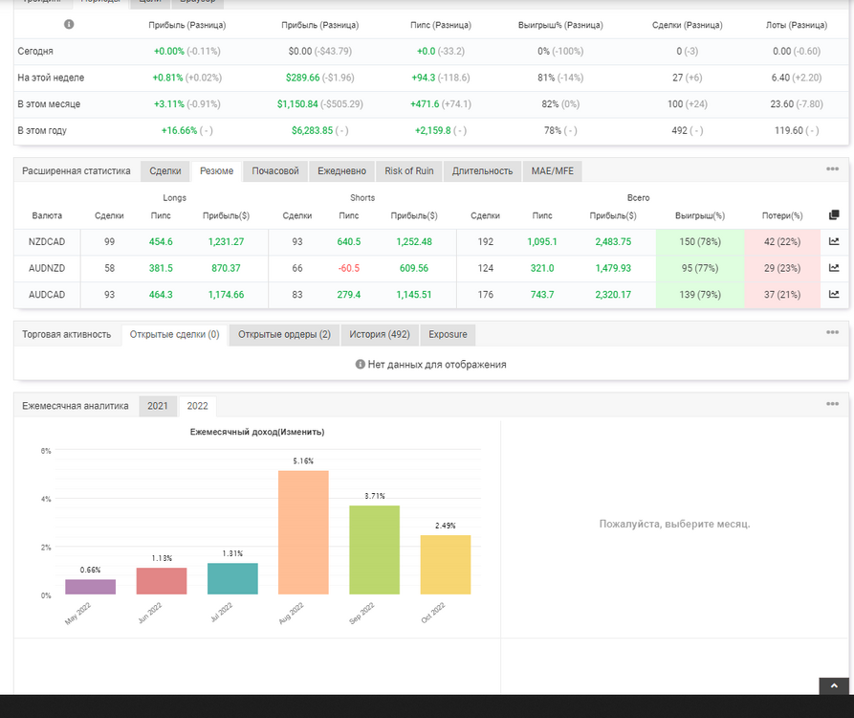Open the Длительность tab

pyautogui.click(x=482, y=171)
